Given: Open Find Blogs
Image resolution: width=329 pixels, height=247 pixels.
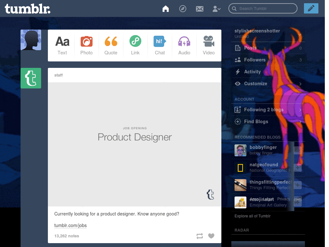Looking at the screenshot, I should pos(268,122).
